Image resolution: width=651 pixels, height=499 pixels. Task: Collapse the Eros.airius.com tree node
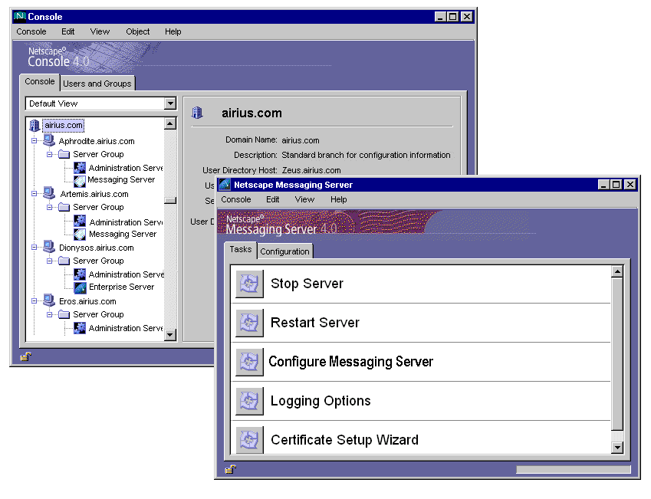(x=34, y=300)
